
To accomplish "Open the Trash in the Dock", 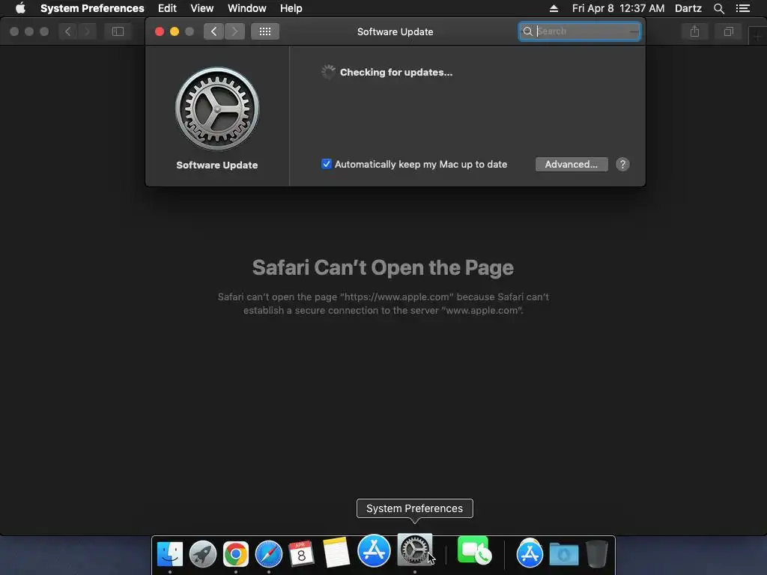I will click(x=597, y=553).
